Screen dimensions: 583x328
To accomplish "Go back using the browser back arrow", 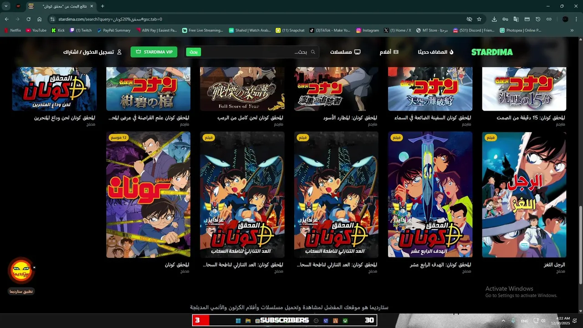I will [x=6, y=19].
